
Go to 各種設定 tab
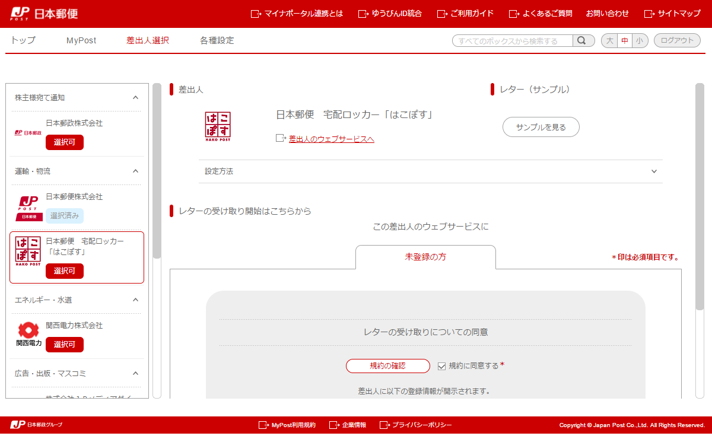pyautogui.click(x=217, y=40)
